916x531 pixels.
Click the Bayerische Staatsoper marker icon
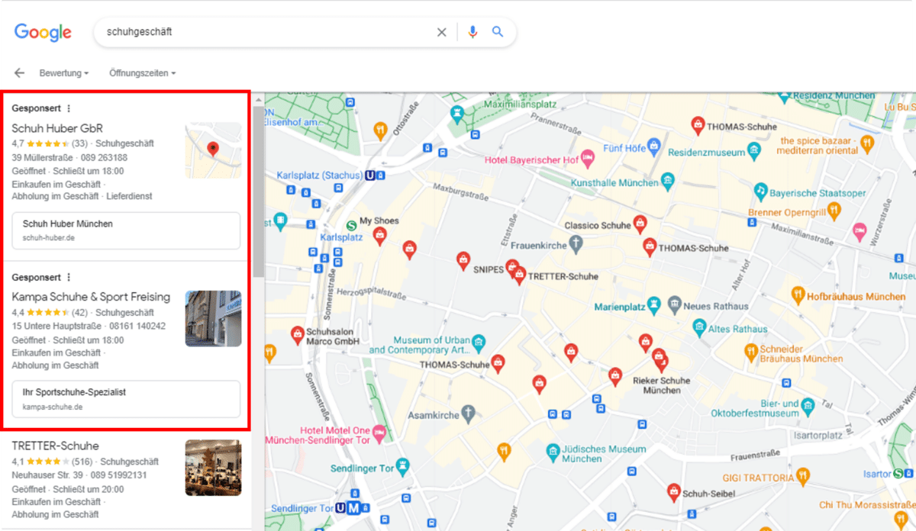pyautogui.click(x=760, y=190)
